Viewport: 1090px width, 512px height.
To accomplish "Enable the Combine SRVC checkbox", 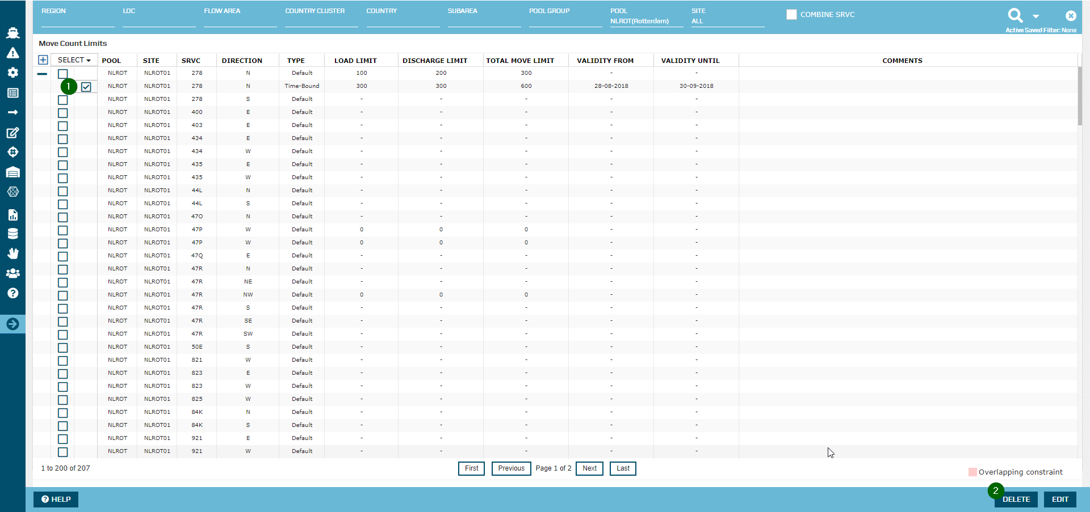I will 791,15.
